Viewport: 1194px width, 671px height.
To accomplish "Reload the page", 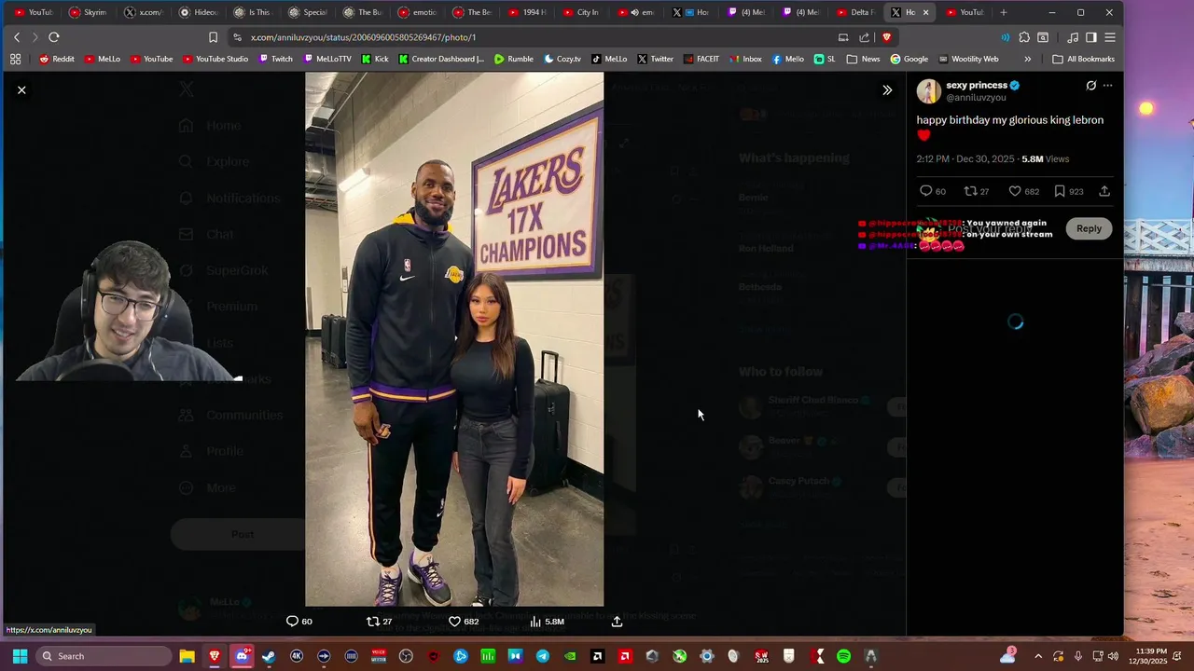I will tap(54, 37).
